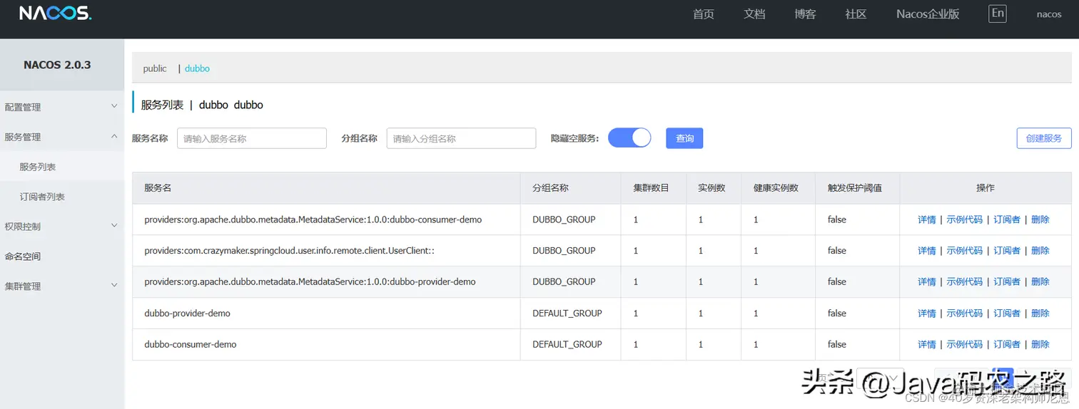Open Nacos企业版 link
Screen dimensions: 1079x409
click(x=928, y=14)
